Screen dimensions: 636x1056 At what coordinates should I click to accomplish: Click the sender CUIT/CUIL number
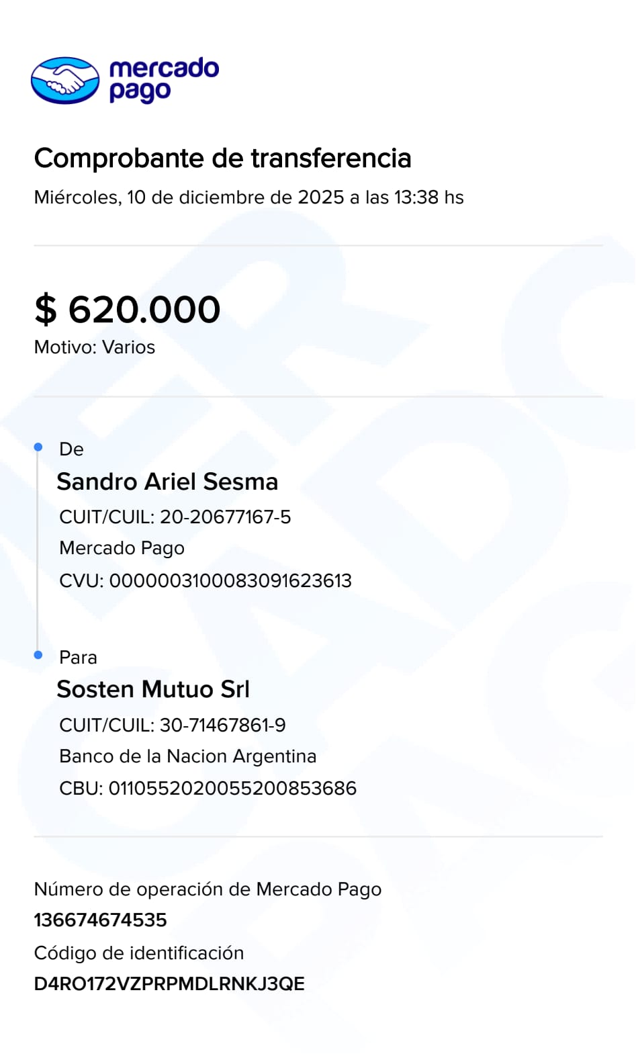pos(225,517)
